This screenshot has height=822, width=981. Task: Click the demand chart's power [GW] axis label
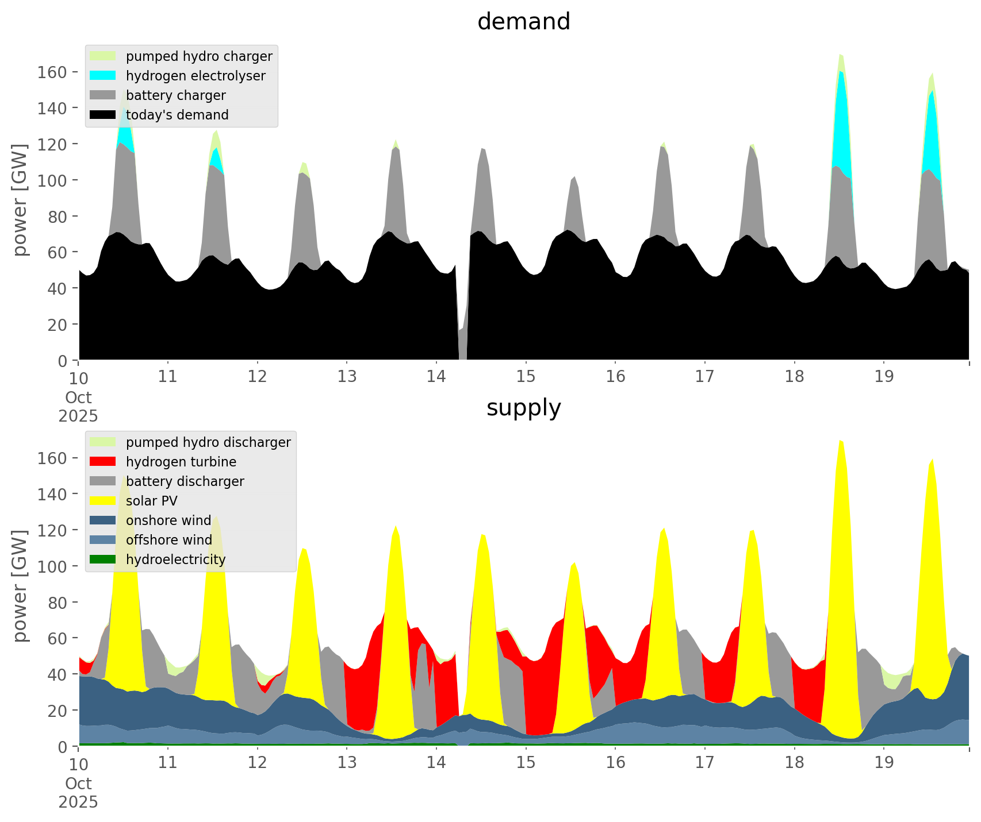point(20,200)
